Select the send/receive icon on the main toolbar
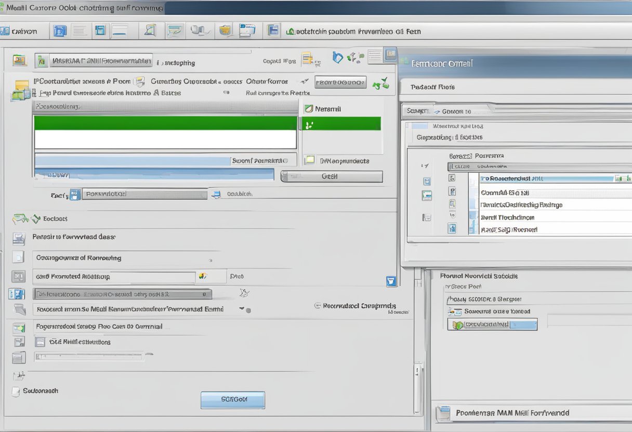Screen dimensions: 632x432 [175, 30]
